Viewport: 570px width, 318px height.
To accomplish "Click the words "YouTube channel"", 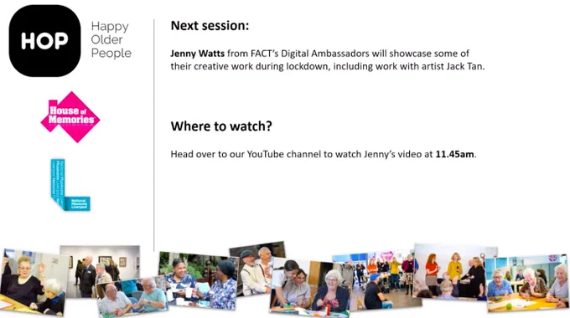I will [x=284, y=154].
